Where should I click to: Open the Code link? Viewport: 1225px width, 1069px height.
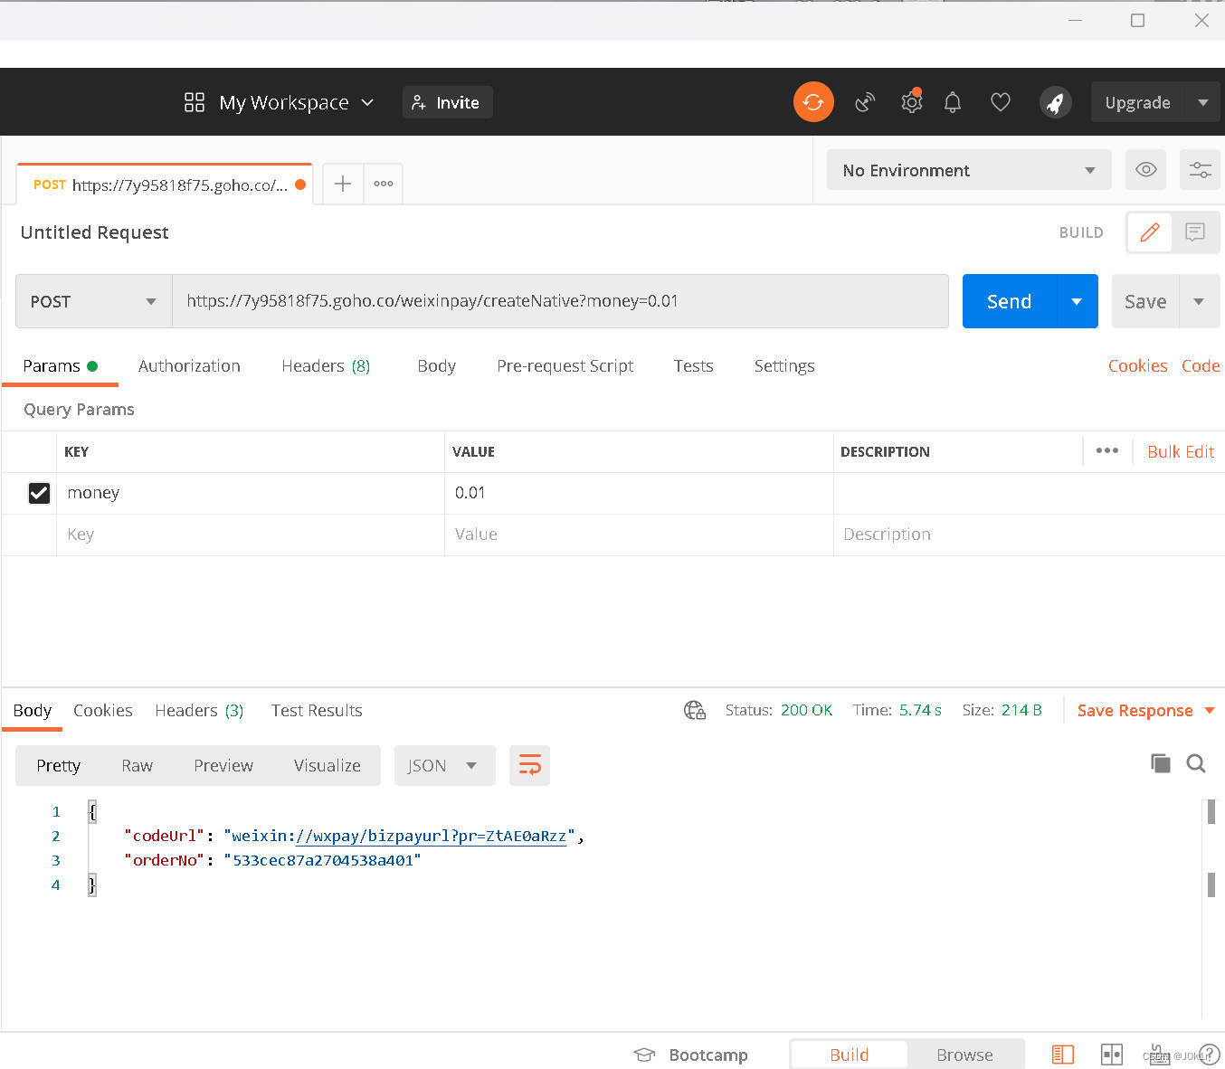coord(1201,365)
